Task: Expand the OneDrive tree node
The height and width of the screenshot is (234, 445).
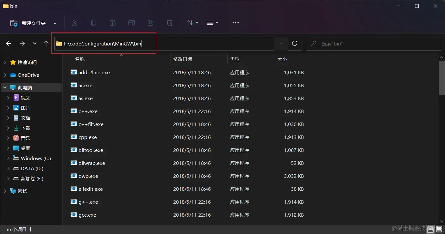Action: point(5,75)
